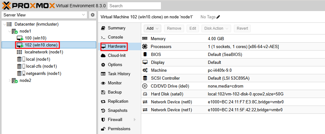Collapse the Datacenter tree node
The image size is (325, 134).
(4, 24)
